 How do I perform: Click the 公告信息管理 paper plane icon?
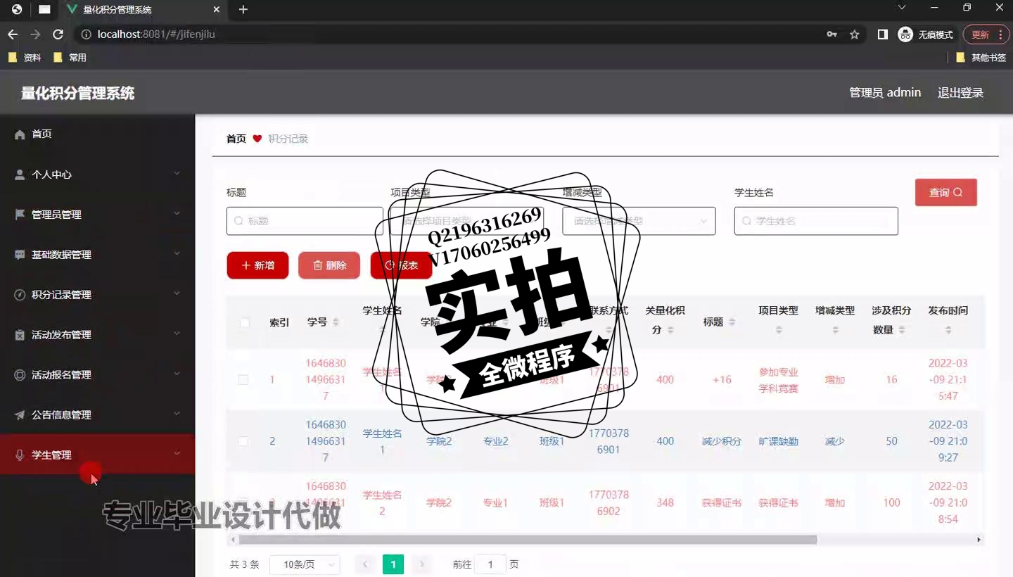pyautogui.click(x=20, y=415)
